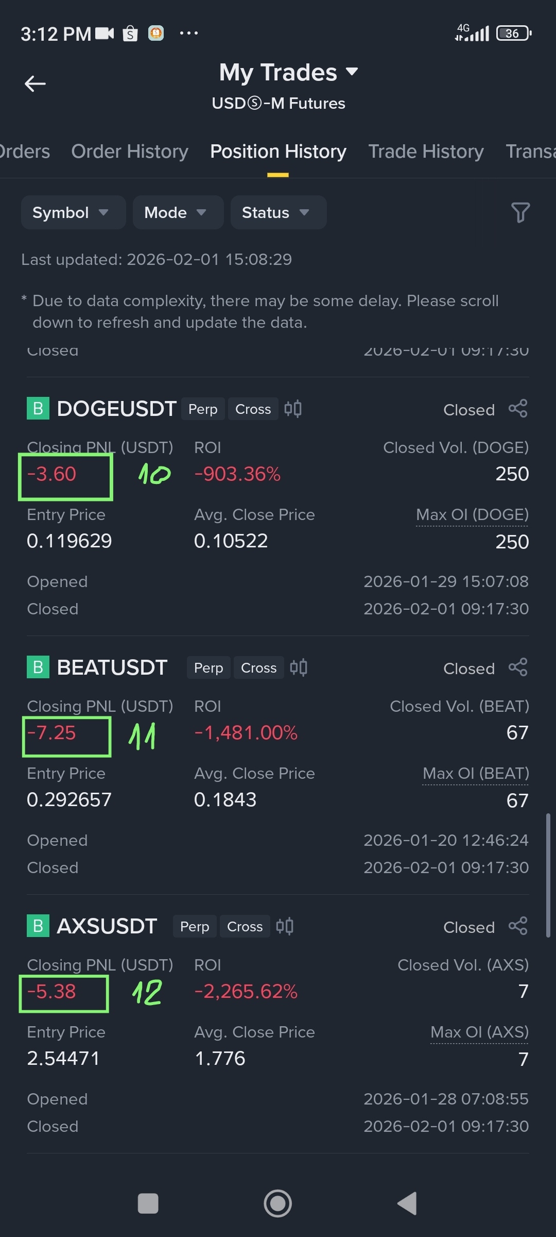556x1237 pixels.
Task: Open chart icon next to AXSUSDT
Action: tap(285, 926)
